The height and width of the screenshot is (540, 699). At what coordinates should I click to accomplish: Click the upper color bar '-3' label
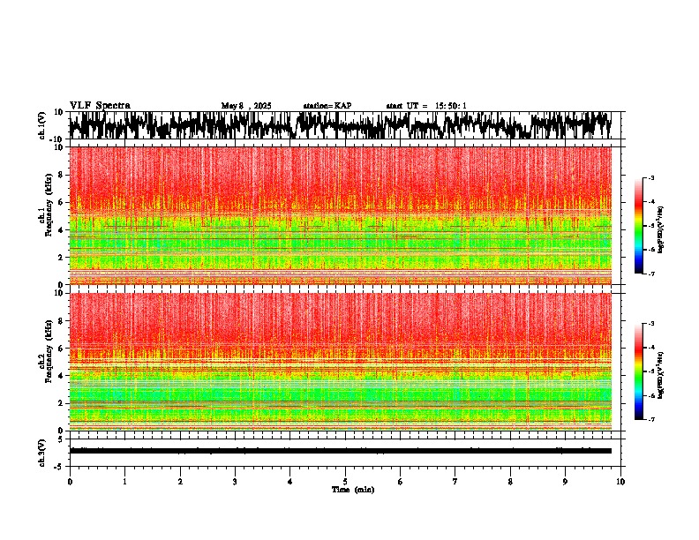[x=650, y=178]
